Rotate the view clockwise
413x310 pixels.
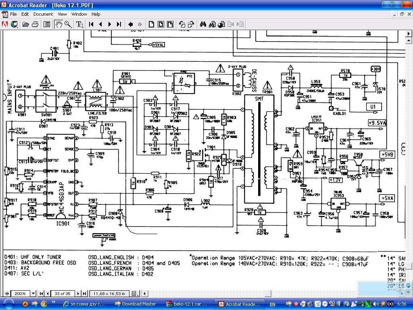click(191, 24)
